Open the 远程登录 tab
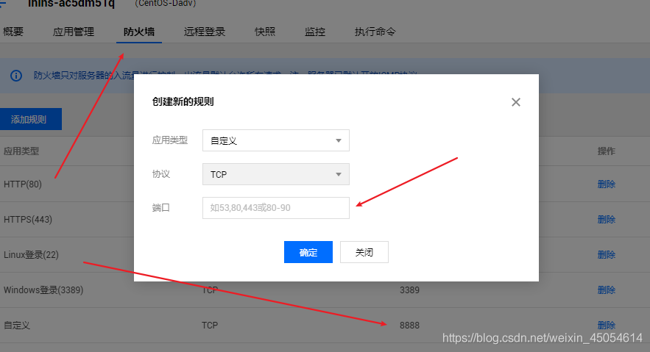 [x=205, y=32]
